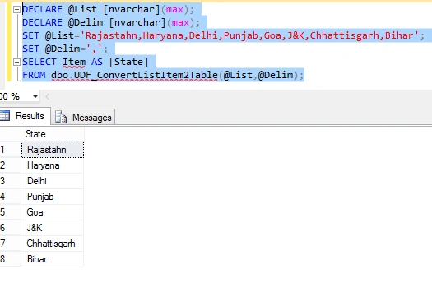
Task: Switch to the Results tab
Action: [x=25, y=116]
